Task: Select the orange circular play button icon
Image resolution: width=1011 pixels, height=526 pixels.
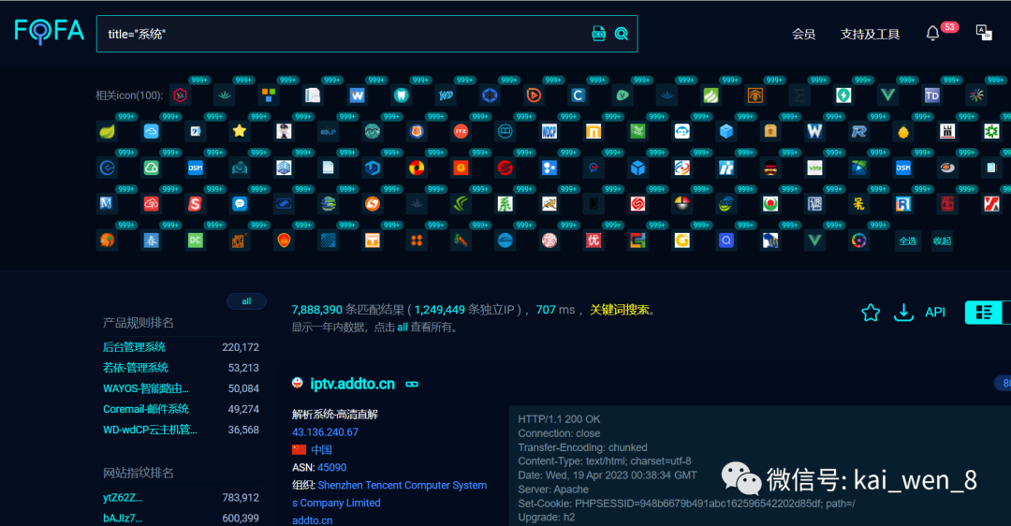Action: [534, 95]
